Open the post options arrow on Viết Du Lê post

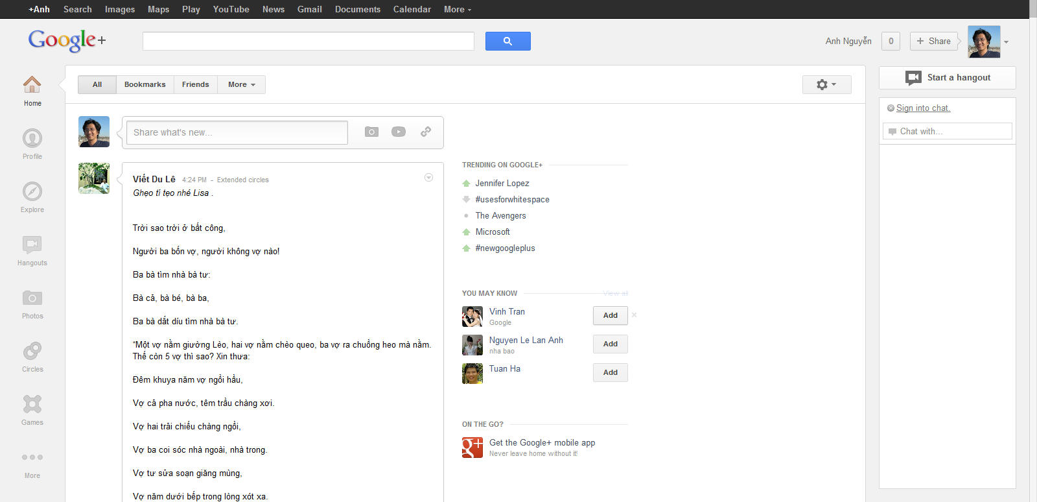coord(428,178)
